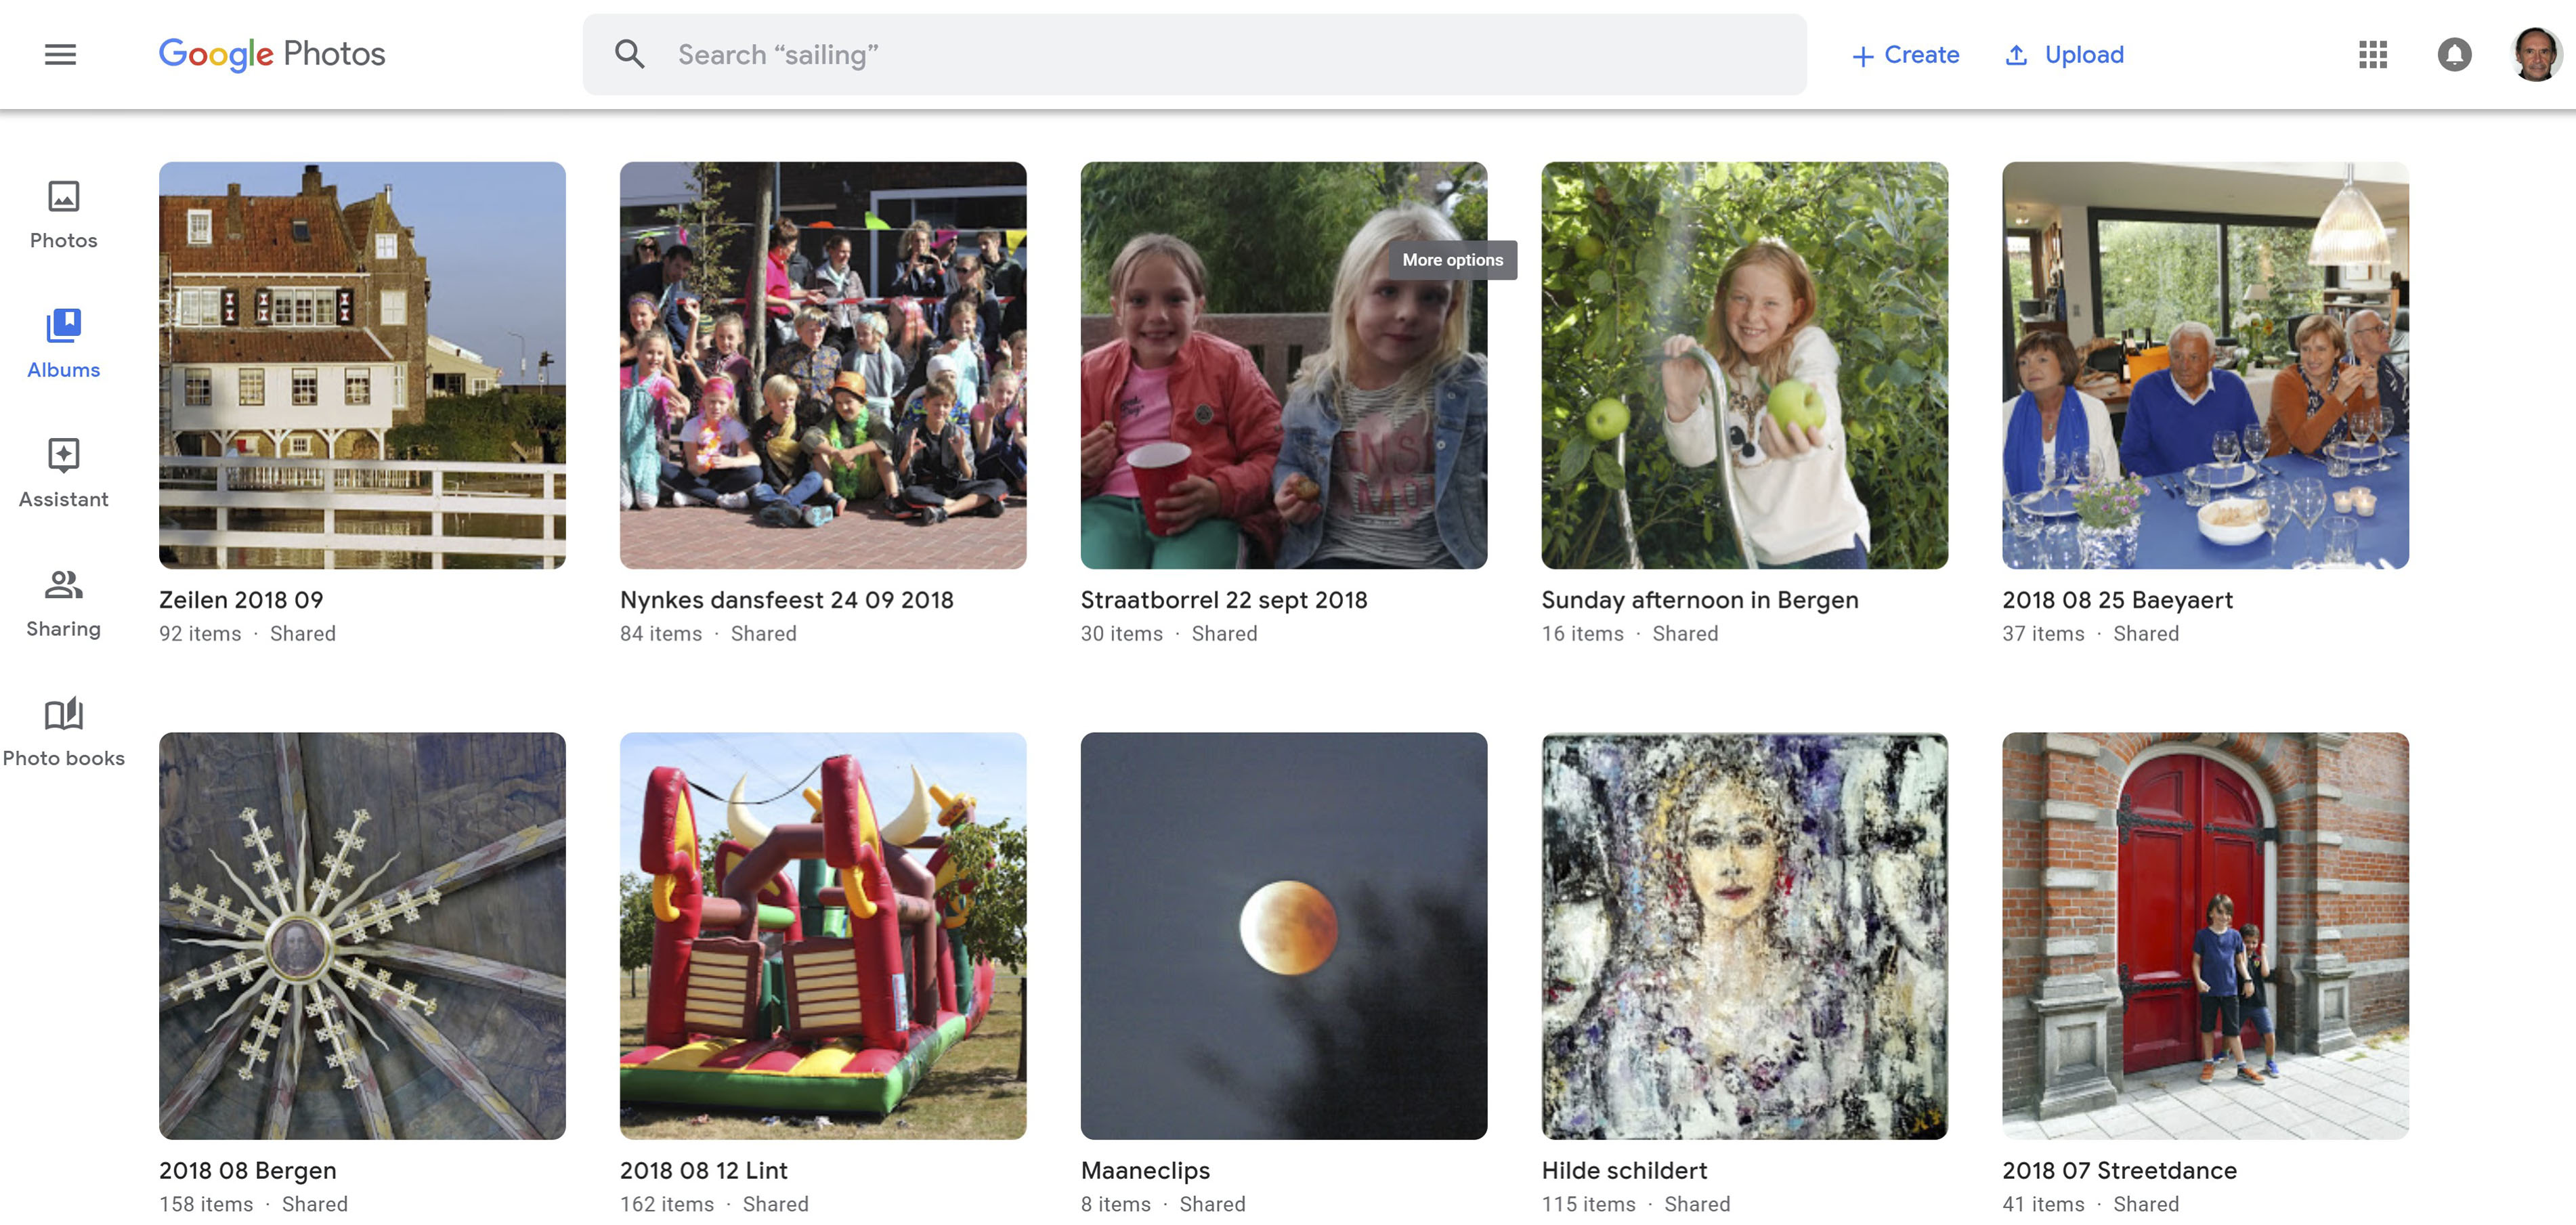Open the Nynkes dansfeest album thumbnail

click(x=822, y=365)
